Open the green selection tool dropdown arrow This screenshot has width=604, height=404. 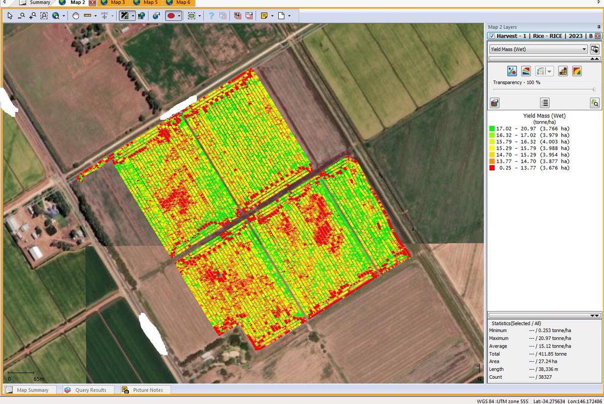[x=199, y=16]
